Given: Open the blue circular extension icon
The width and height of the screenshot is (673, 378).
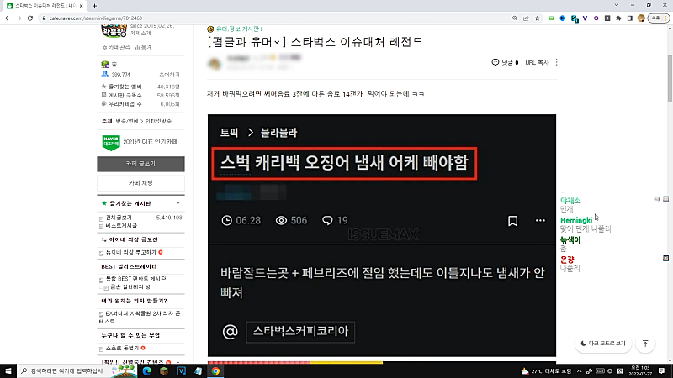Looking at the screenshot, I should tap(563, 18).
